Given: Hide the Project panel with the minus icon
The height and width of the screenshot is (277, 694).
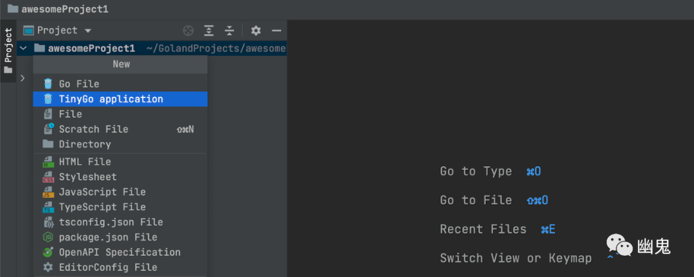Looking at the screenshot, I should pyautogui.click(x=276, y=31).
